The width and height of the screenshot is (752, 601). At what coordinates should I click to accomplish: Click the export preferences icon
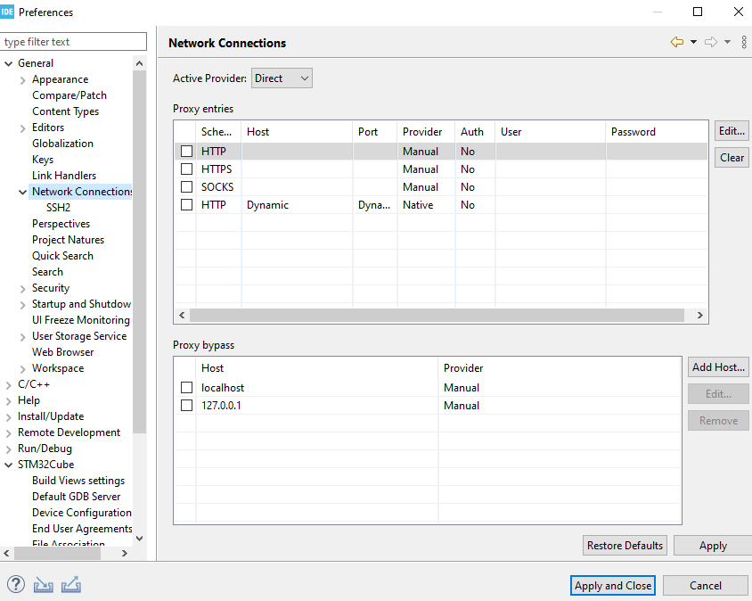tap(71, 585)
